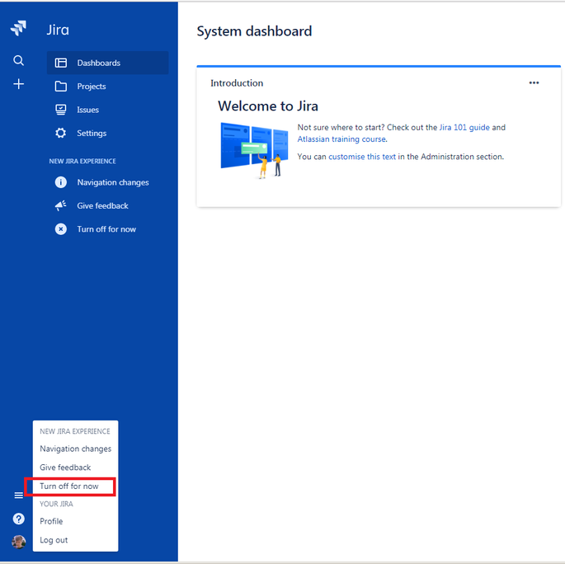Click the System dashboard heading
Screen dimensions: 565x564
254,31
